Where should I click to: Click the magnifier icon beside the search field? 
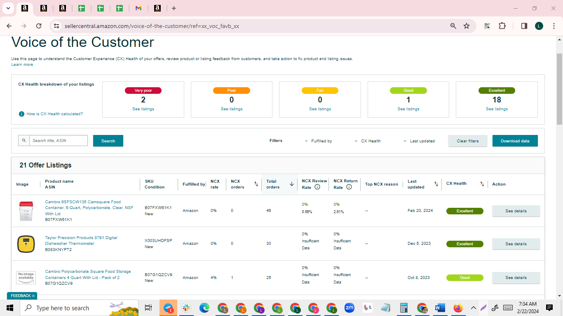pos(24,141)
